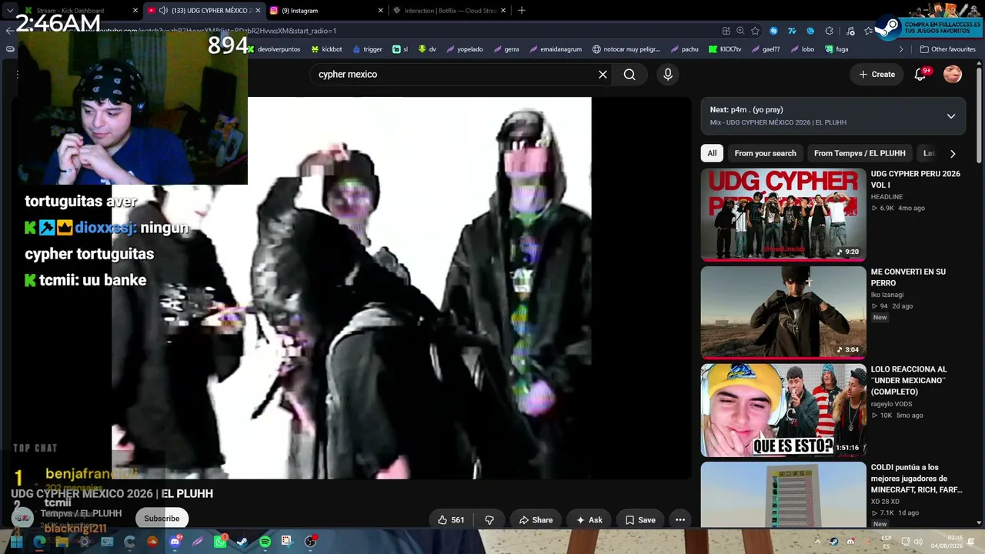Screen dimensions: 985x554
Task: Open the 'Other favourites' folder
Action: [948, 49]
